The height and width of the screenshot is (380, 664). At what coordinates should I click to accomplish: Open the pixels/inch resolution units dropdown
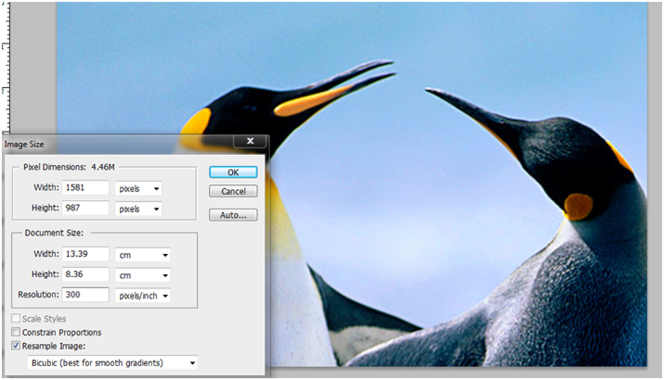pos(143,295)
